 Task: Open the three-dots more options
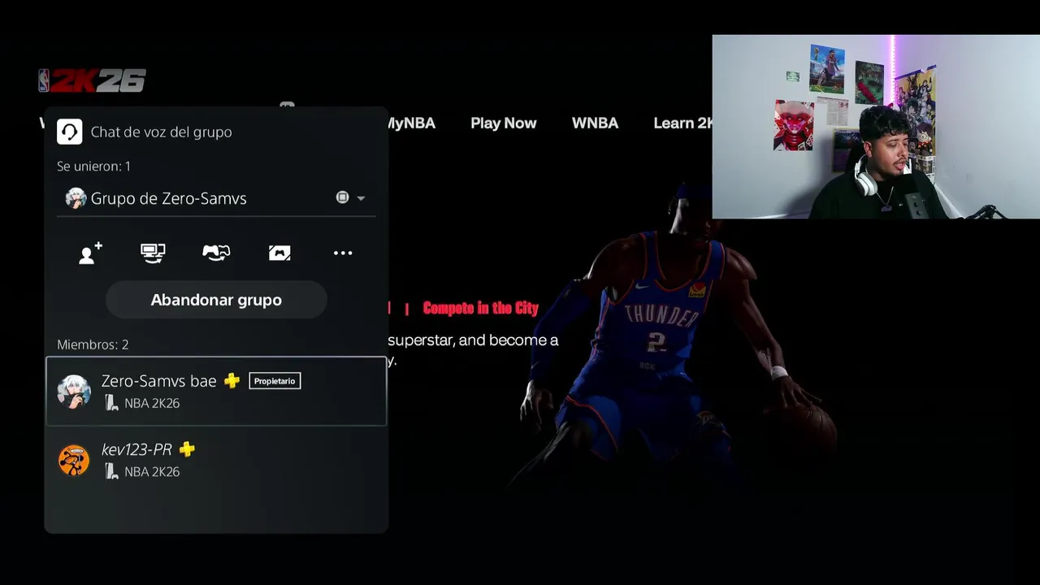tap(343, 253)
